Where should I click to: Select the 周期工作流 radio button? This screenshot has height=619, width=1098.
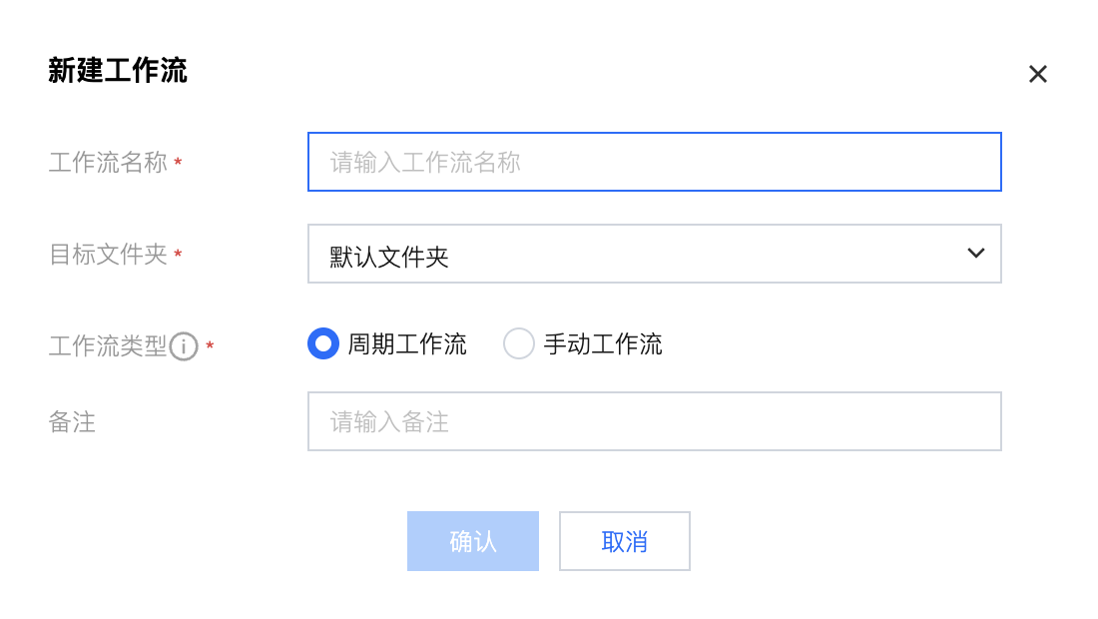tap(323, 344)
